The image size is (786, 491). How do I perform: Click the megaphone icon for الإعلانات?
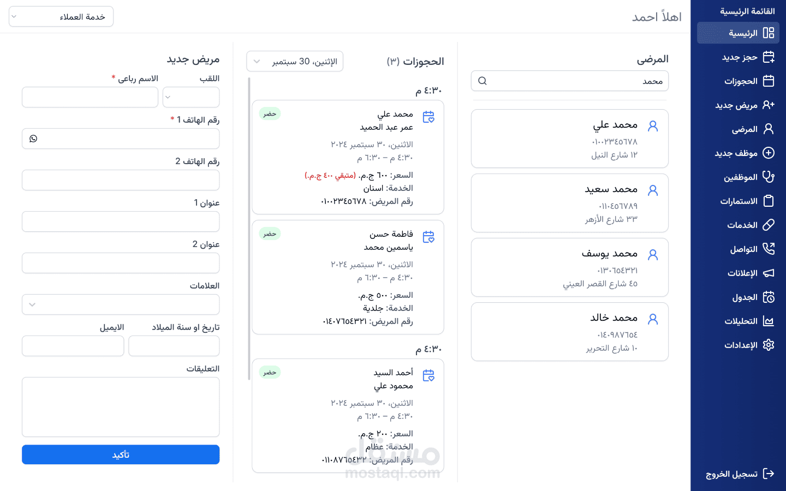[x=769, y=273]
